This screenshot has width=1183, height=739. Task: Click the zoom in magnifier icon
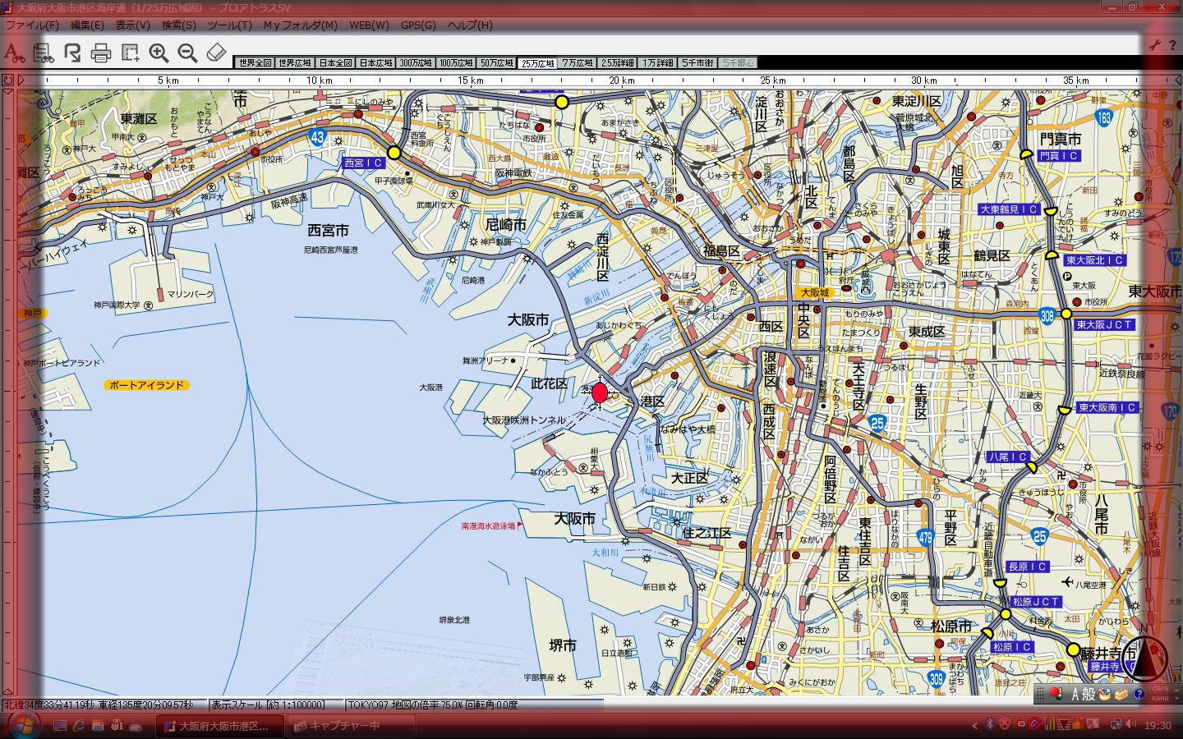(x=159, y=53)
